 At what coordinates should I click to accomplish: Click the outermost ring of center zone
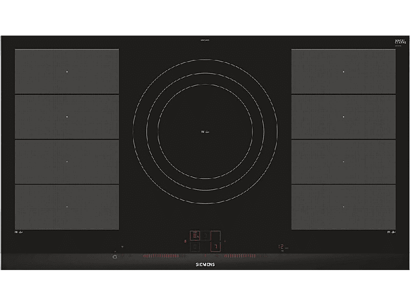205,62
